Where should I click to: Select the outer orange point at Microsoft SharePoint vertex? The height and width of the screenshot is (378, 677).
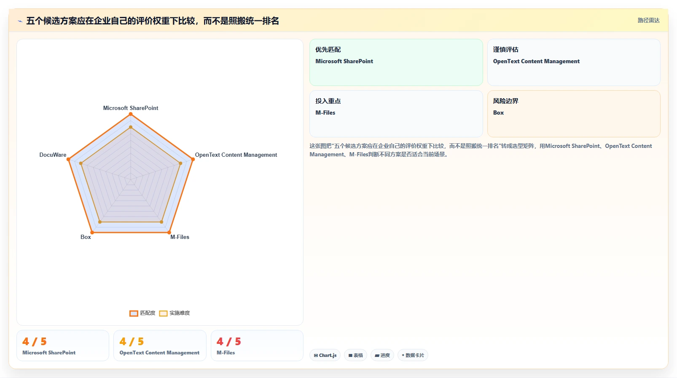click(x=131, y=114)
